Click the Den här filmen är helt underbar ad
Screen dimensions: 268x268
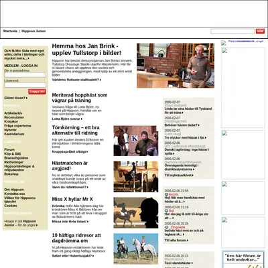pos(243,260)
